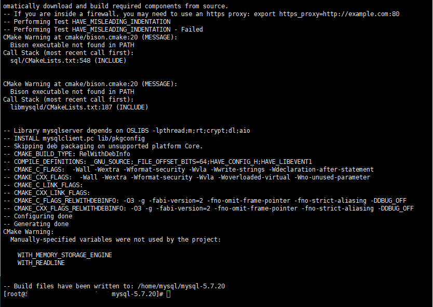Click the 'INSTALL mysqlclient.pc lib/pkgconfig' line
Image resolution: width=433 pixels, height=307 pixels.
click(74, 138)
